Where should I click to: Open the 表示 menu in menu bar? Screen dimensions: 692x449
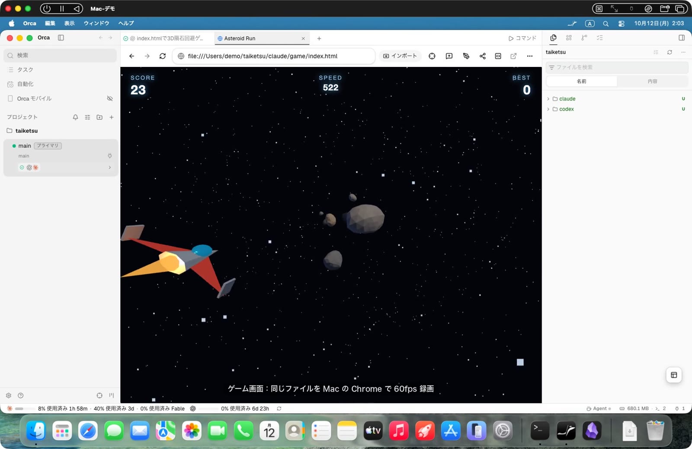point(69,23)
